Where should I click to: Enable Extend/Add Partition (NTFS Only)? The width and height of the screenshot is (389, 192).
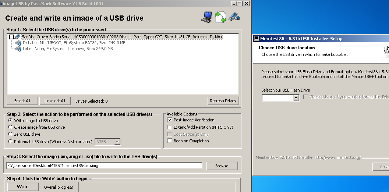tap(170, 127)
